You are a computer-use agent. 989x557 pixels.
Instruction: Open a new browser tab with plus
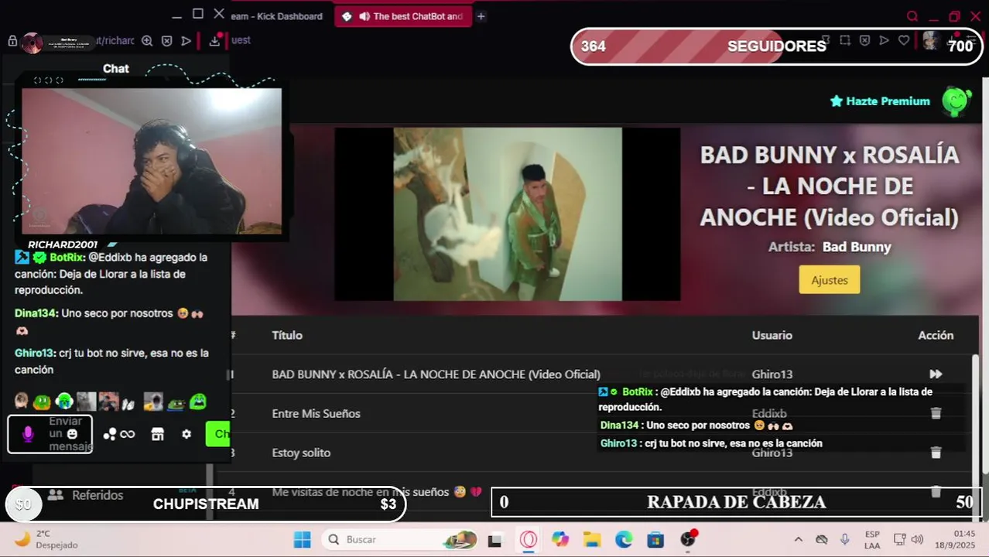coord(481,16)
